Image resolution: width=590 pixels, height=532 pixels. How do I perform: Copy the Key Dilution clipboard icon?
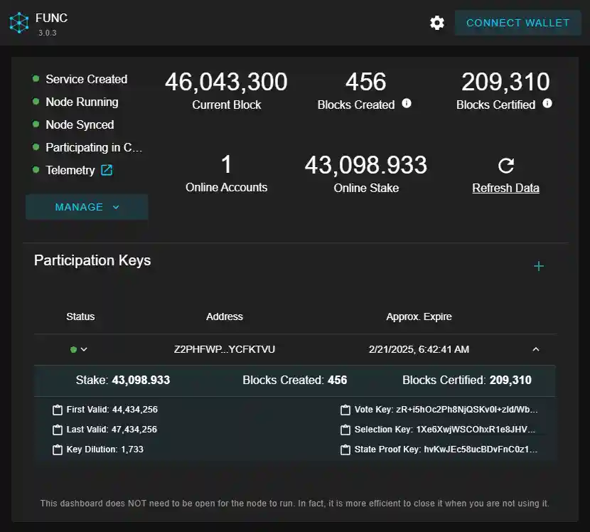[59, 449]
